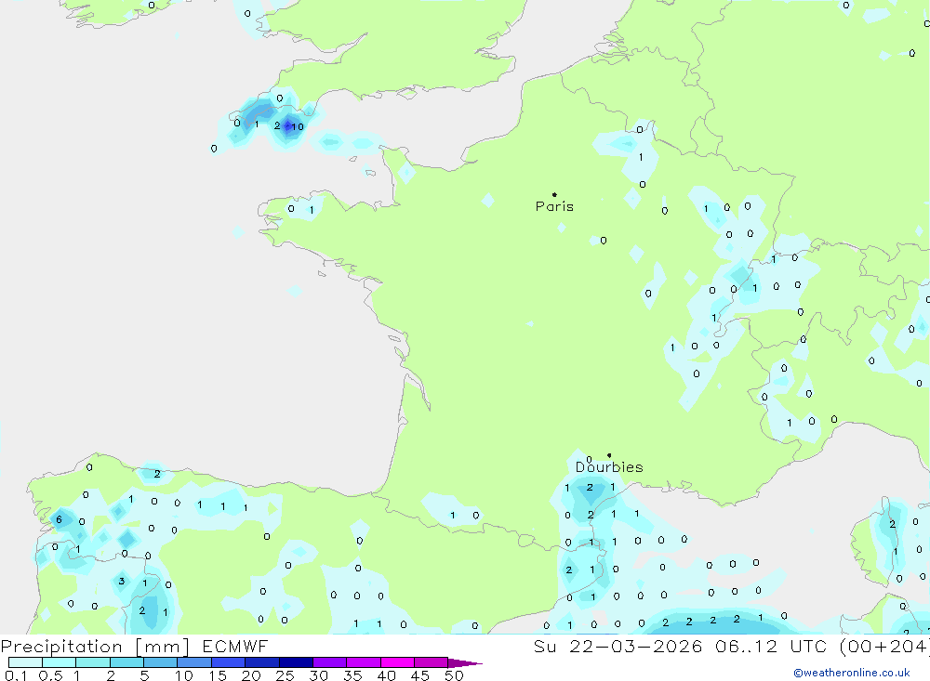Select the 1–2 mm legend swatch
Screen dimensions: 930x681
(93, 662)
